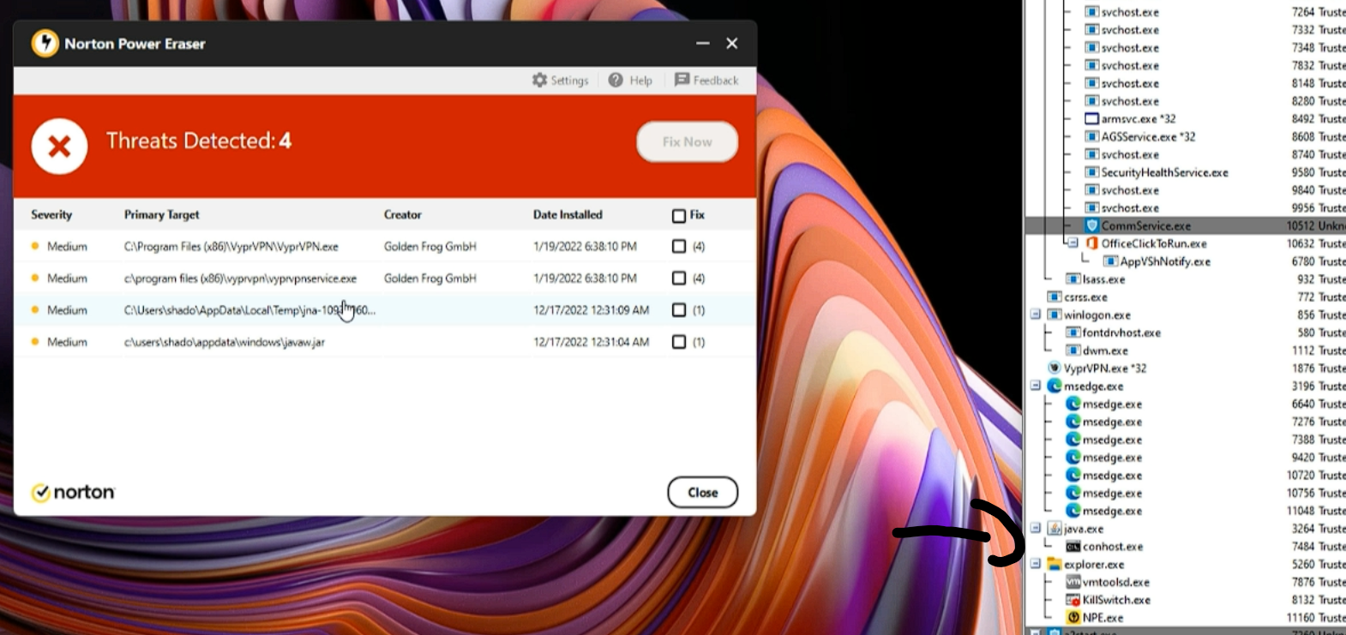Image resolution: width=1346 pixels, height=635 pixels.
Task: Collapse the OfficeClickToRun.exe process tree
Action: [x=1072, y=243]
